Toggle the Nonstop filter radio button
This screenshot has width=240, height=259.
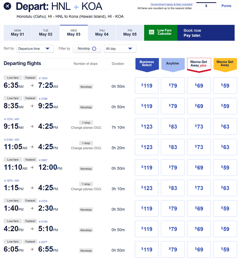(x=94, y=48)
